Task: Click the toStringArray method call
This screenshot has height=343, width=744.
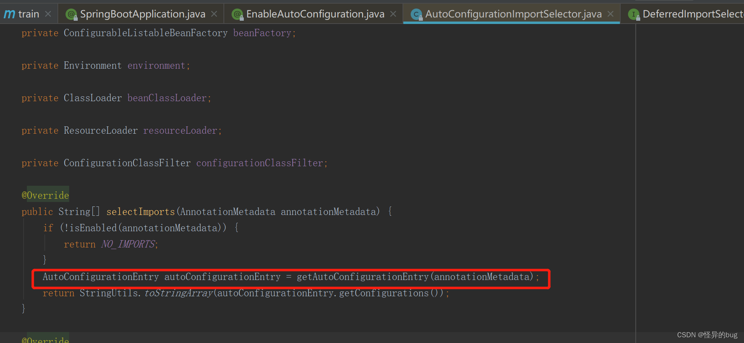Action: pos(179,293)
